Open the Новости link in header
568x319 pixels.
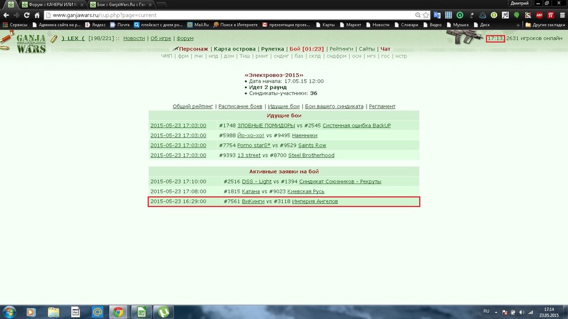point(134,38)
